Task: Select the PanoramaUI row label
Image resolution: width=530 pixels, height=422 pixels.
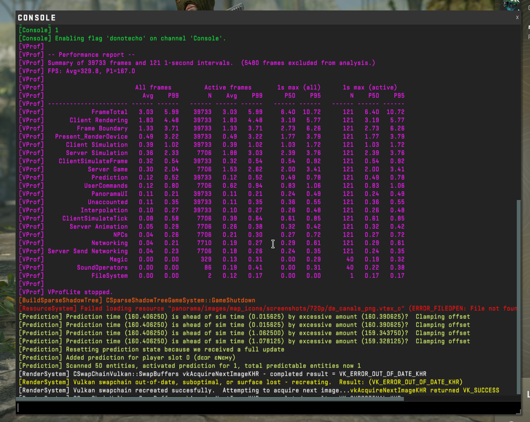Action: 110,194
